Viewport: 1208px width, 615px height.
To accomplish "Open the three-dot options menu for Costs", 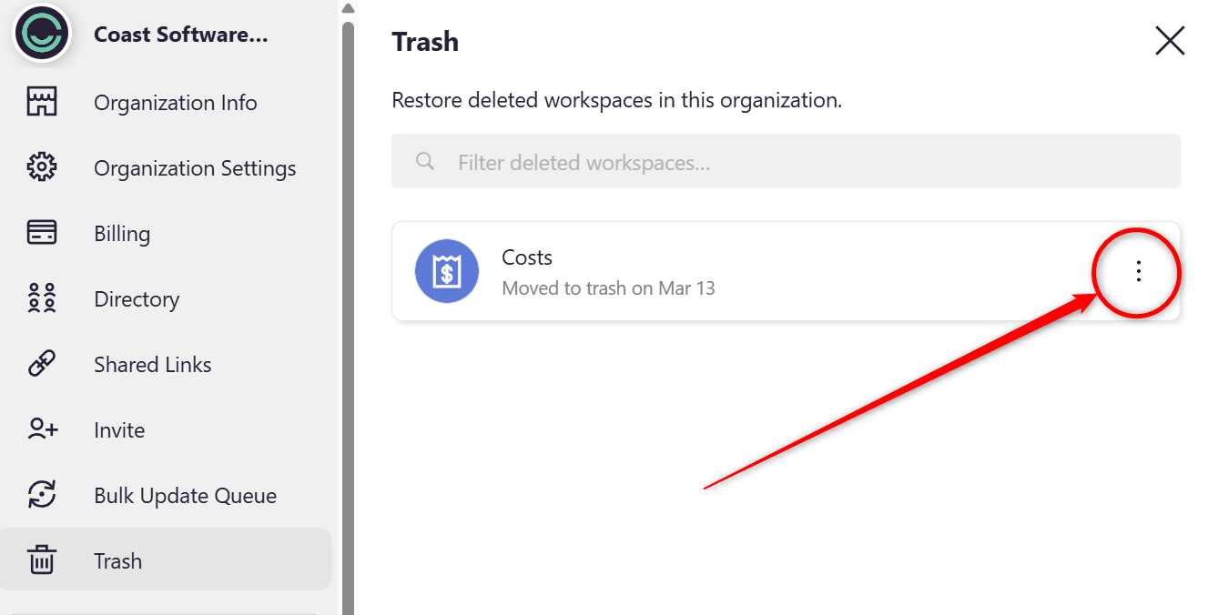I will tap(1137, 271).
